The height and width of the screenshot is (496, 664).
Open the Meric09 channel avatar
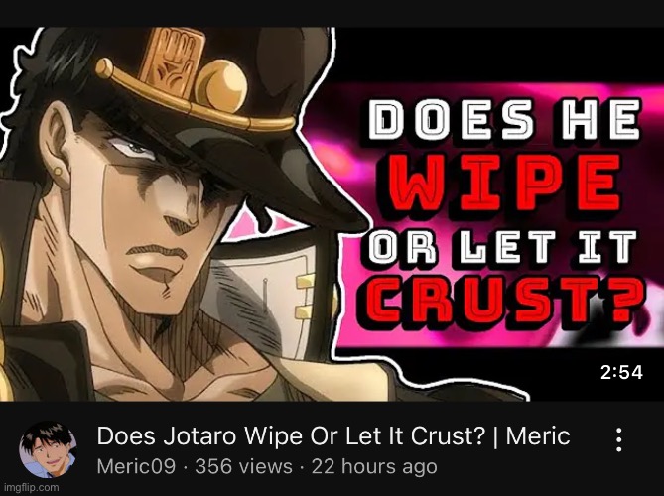[48, 449]
